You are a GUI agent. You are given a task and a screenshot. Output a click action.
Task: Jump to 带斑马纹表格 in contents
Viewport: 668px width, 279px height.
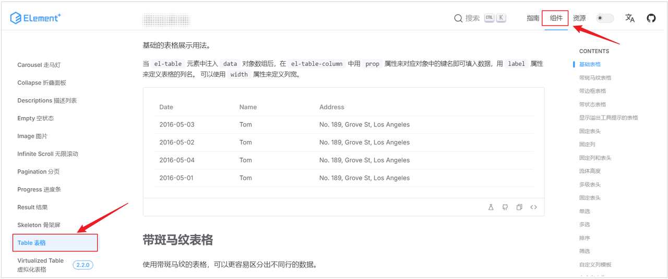(595, 78)
